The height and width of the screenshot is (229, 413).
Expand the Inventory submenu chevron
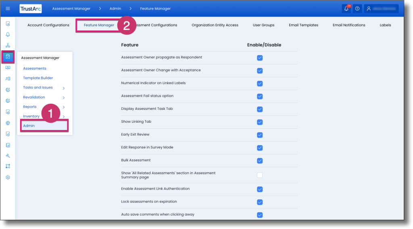(x=64, y=116)
